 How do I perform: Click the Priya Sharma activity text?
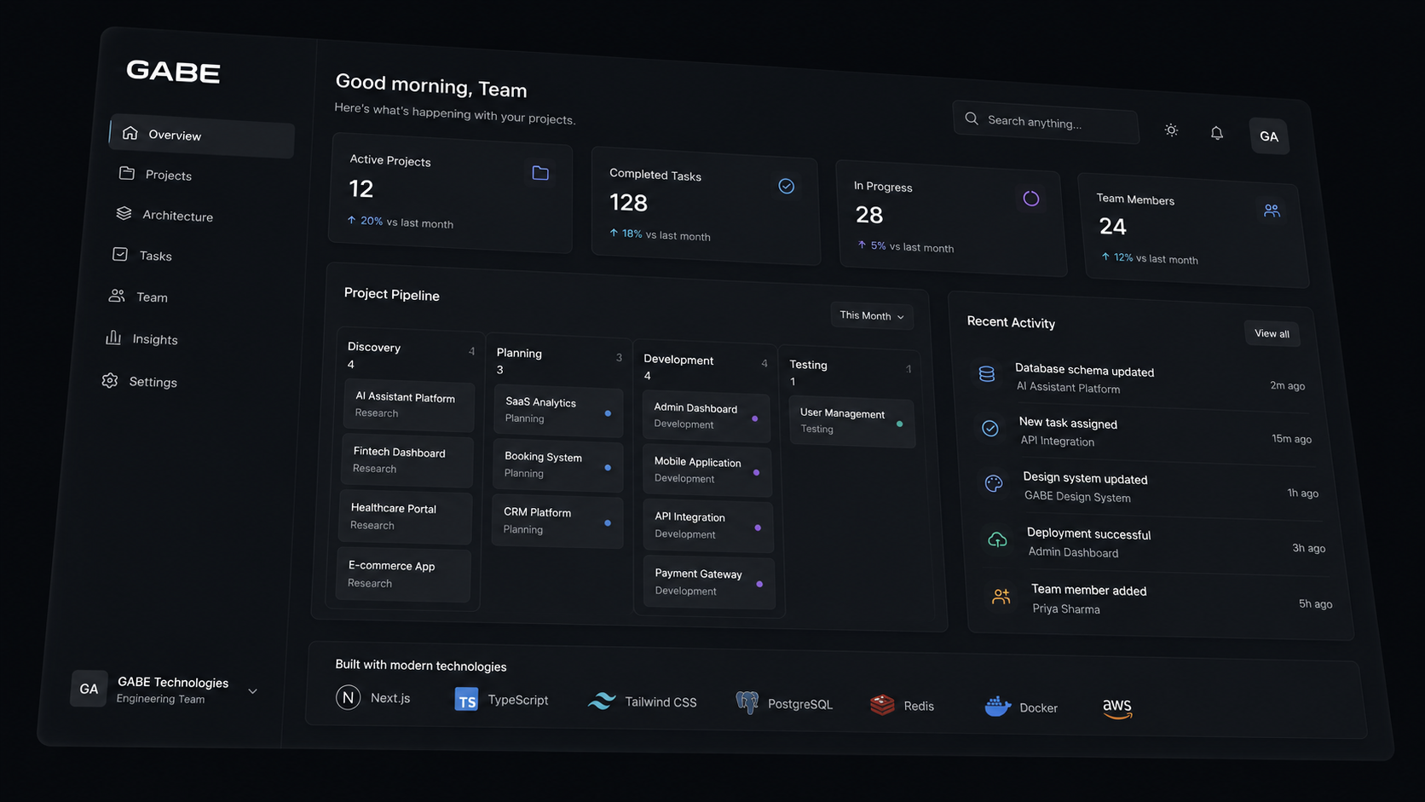(1066, 609)
